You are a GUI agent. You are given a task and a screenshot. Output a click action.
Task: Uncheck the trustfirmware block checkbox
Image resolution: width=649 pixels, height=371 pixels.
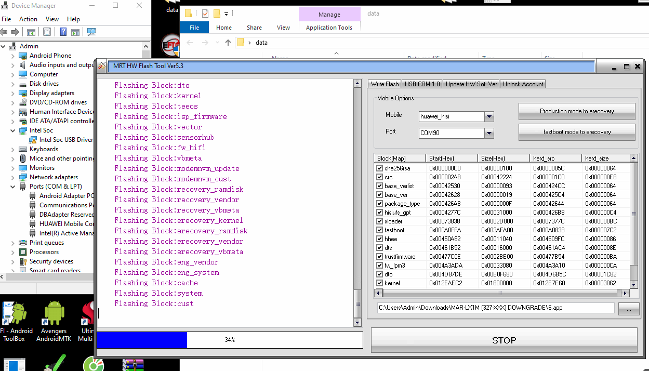click(x=380, y=257)
